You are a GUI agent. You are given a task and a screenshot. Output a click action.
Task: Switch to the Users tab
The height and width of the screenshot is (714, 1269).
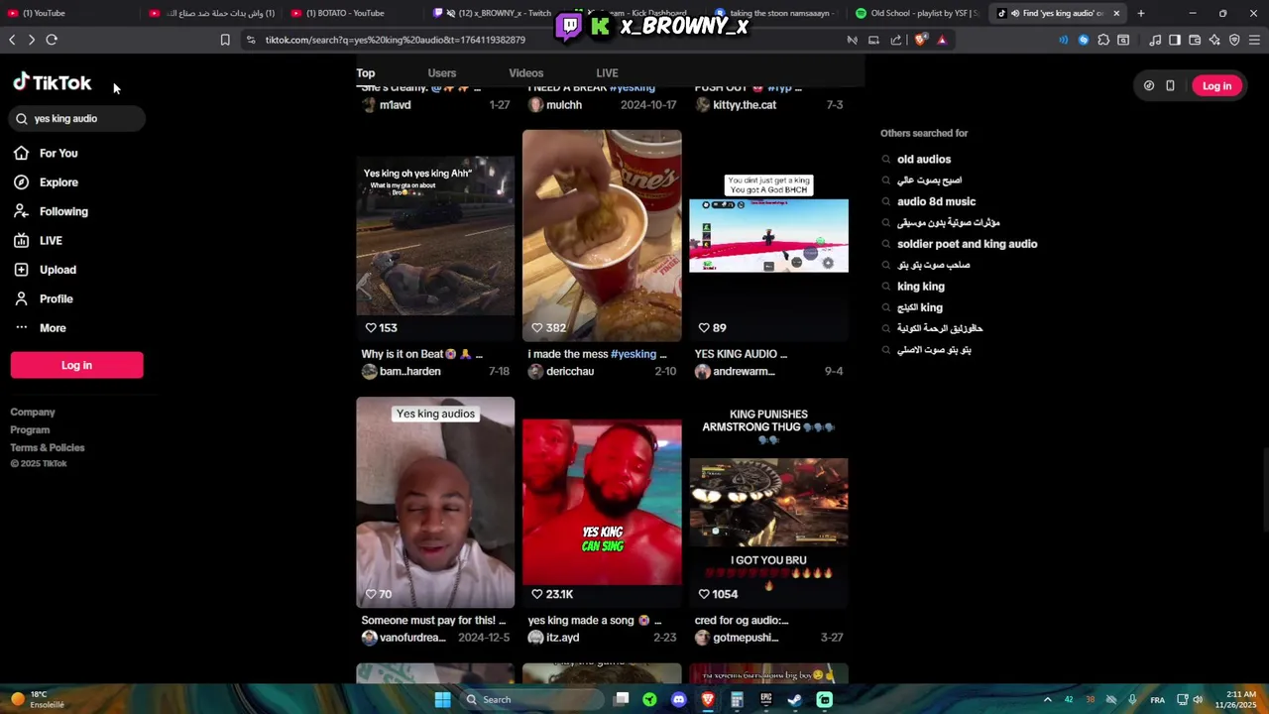click(442, 73)
